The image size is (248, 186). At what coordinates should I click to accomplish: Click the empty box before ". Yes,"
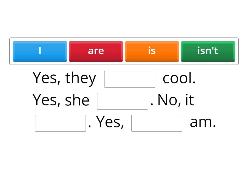[x=60, y=123]
